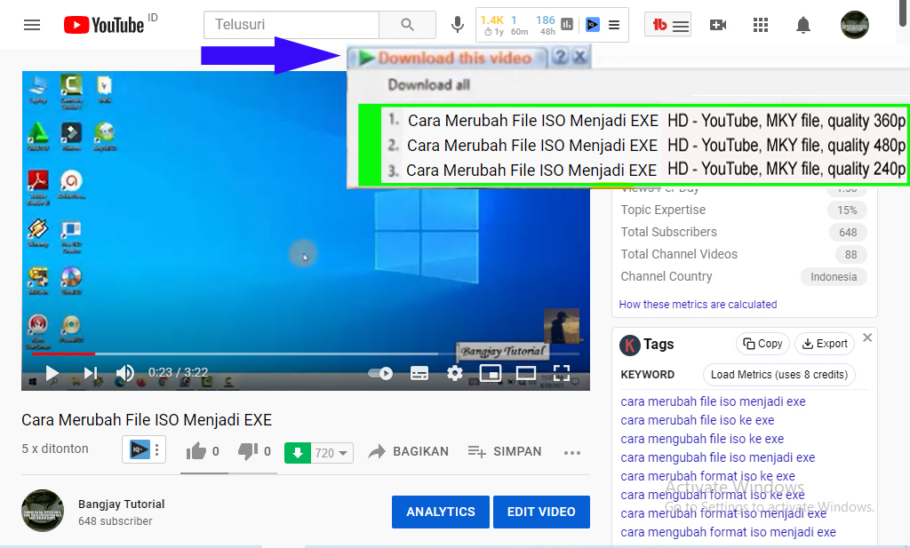Open the more actions ellipsis
The image size is (910, 548).
point(572,453)
